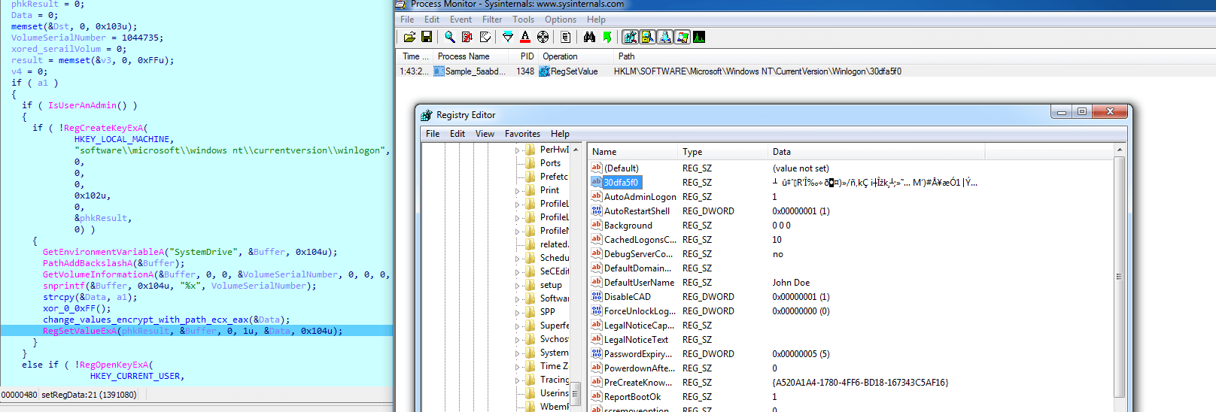The height and width of the screenshot is (412, 1216).
Task: Expand the Superfe registry key
Action: point(518,326)
